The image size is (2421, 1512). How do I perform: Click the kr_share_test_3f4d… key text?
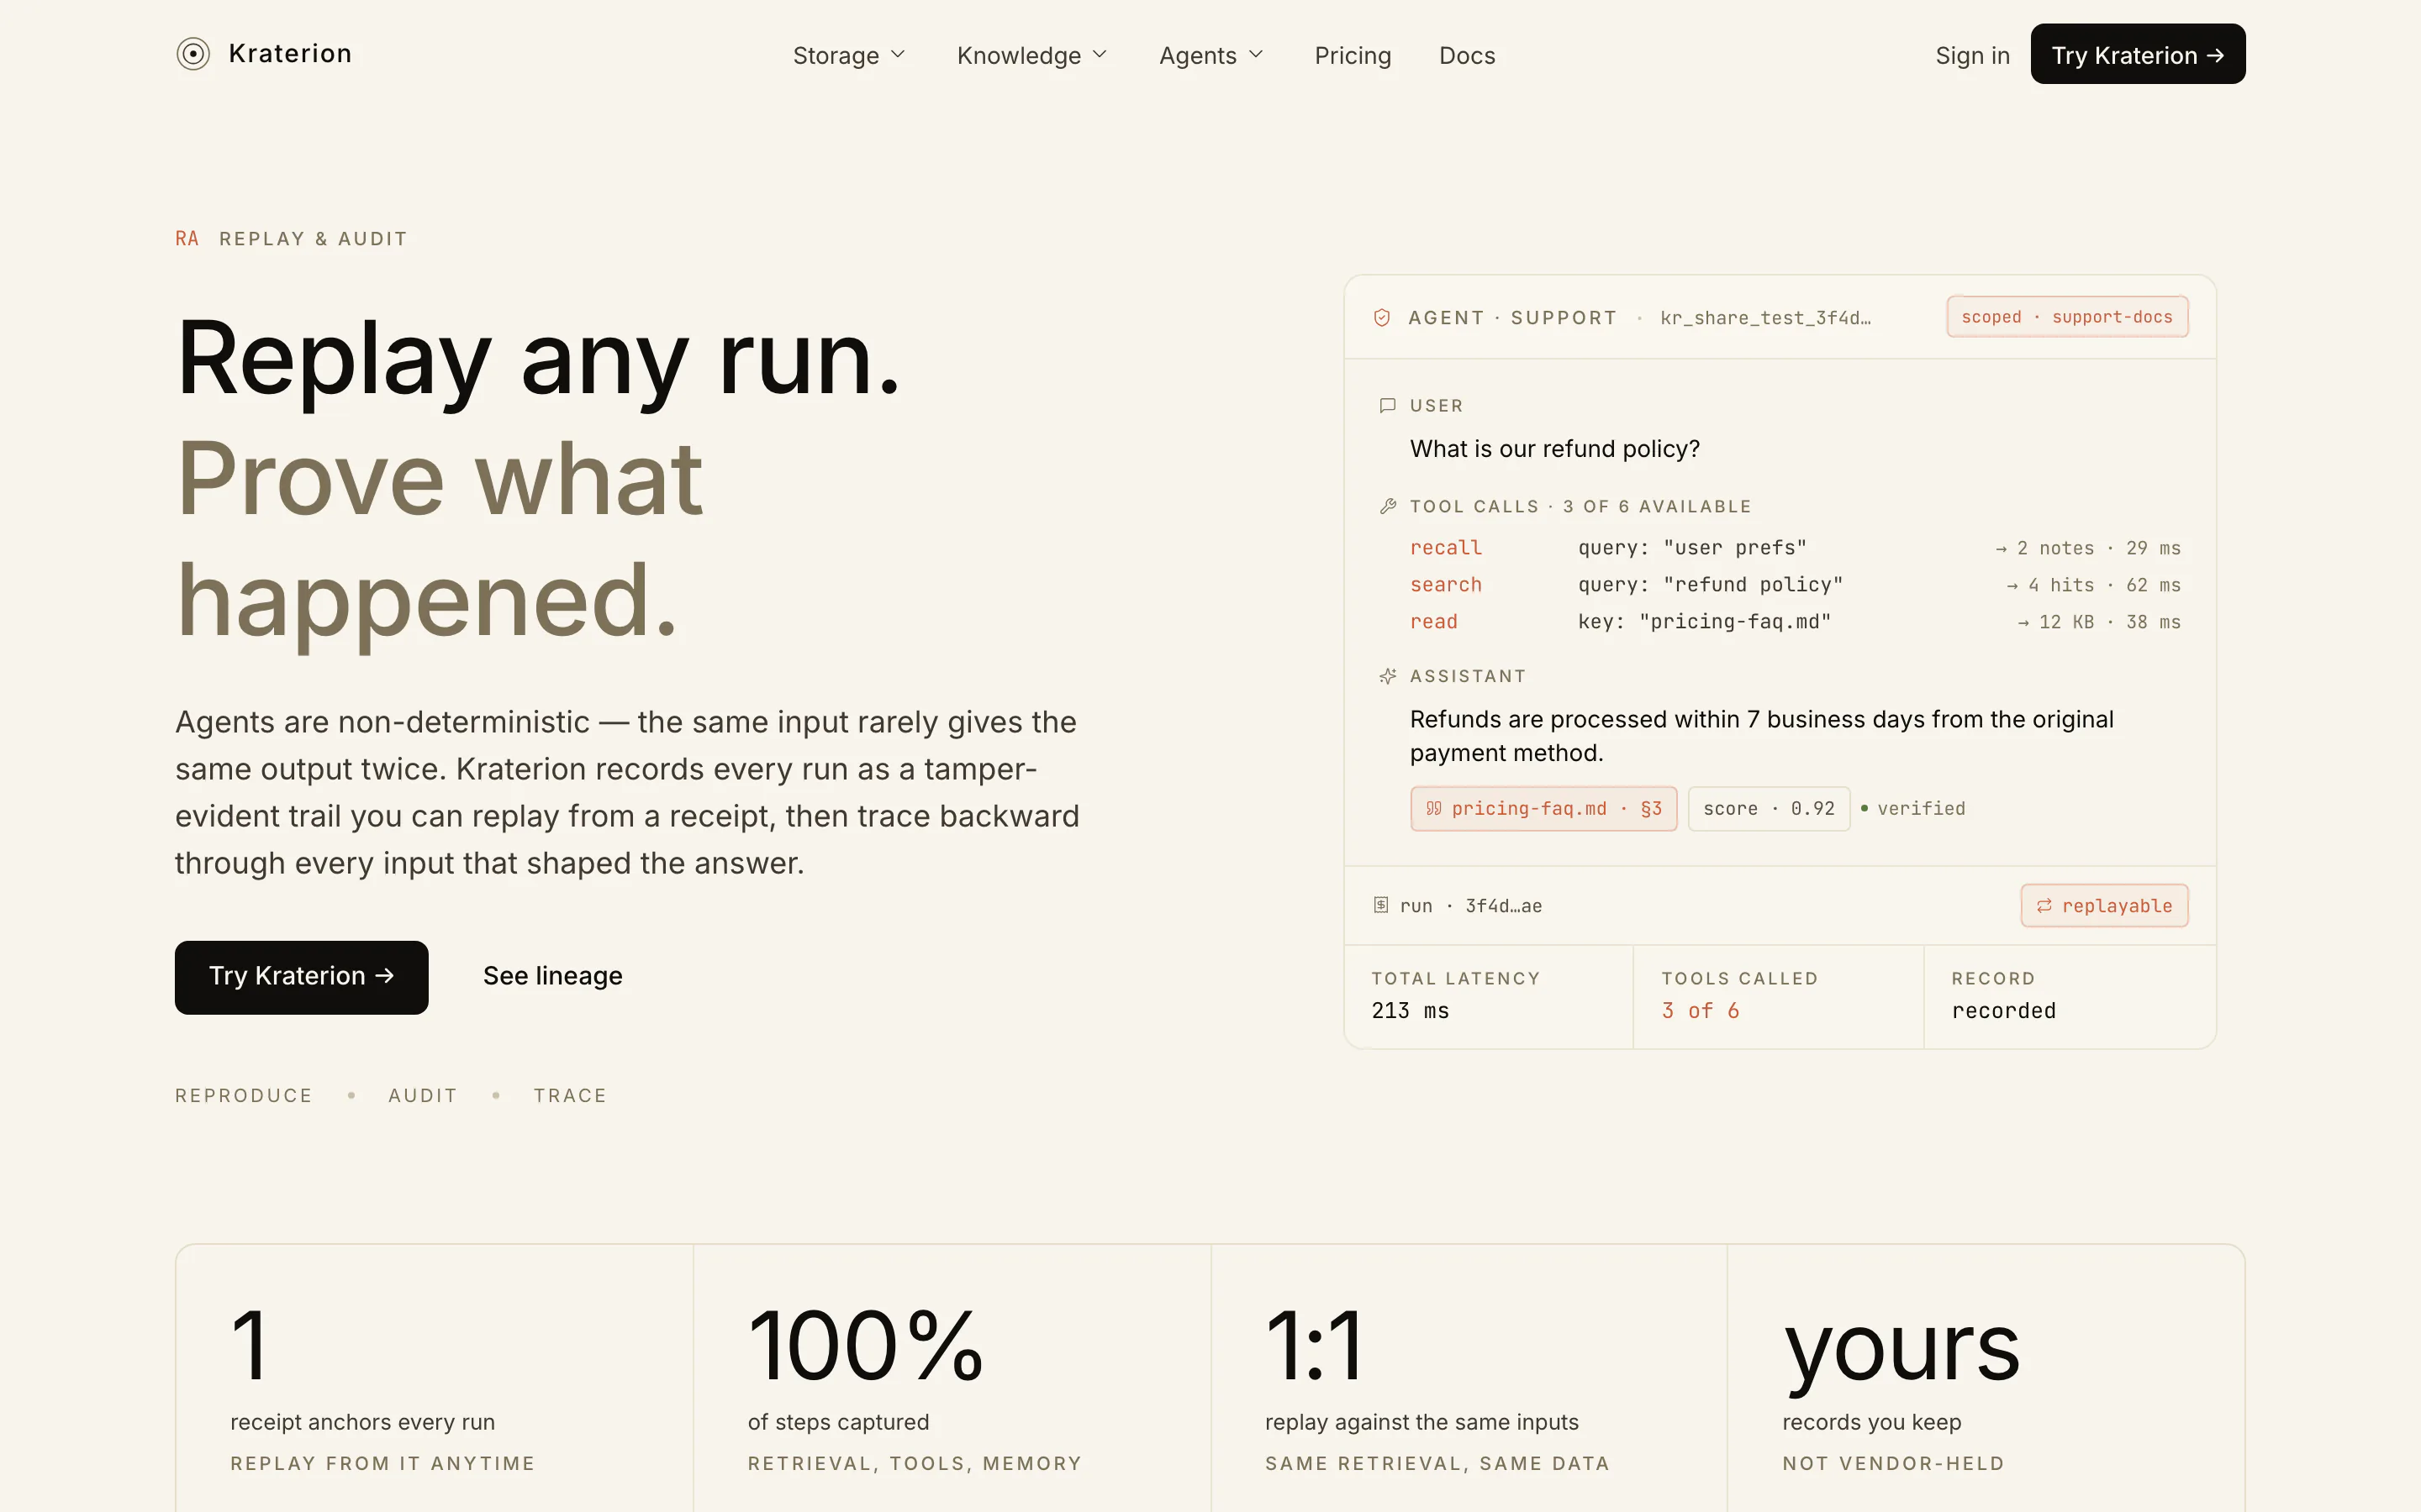[1765, 318]
